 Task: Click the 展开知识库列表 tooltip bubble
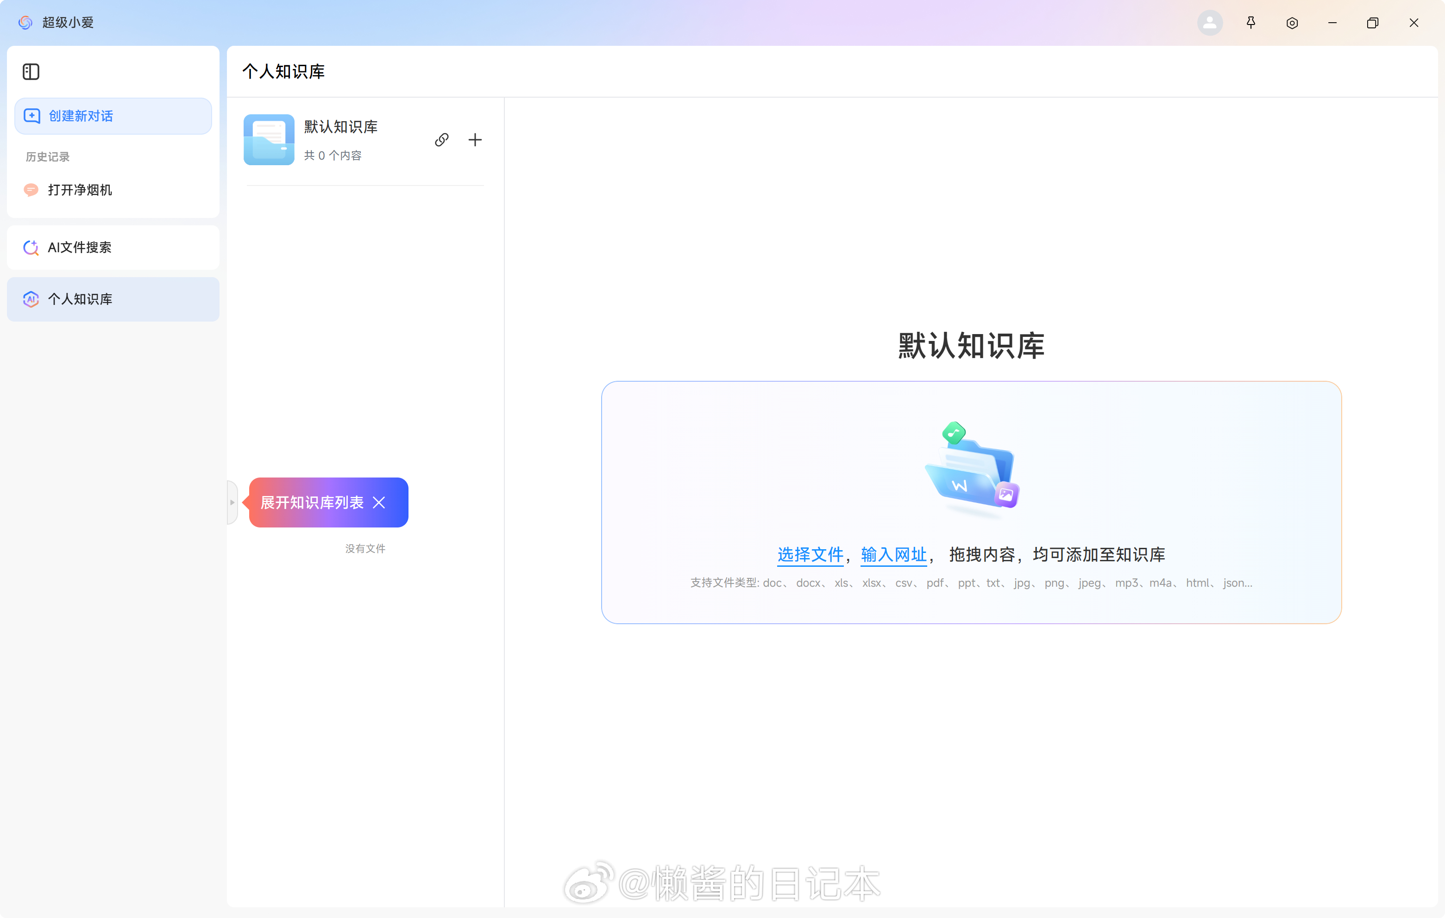click(312, 502)
